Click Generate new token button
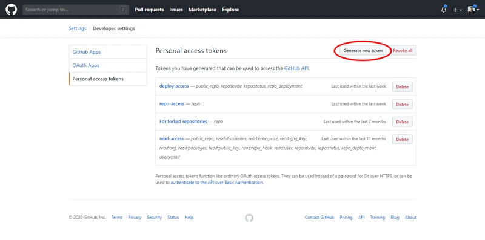 point(363,51)
